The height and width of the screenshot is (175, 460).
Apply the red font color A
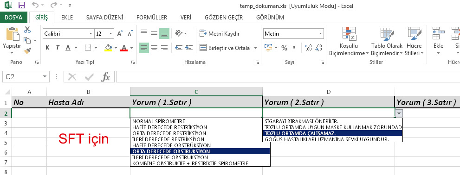124,48
